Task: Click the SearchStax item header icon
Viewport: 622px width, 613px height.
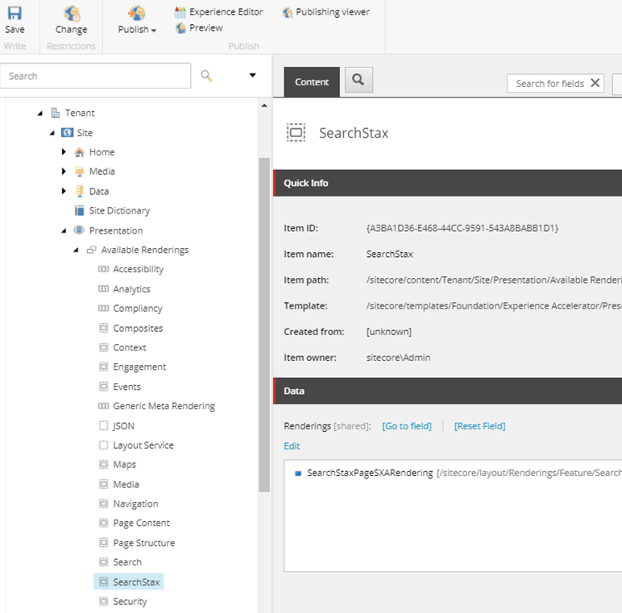Action: pyautogui.click(x=296, y=132)
